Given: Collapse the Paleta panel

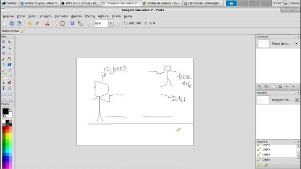Looking at the screenshot, I should click(x=13, y=104).
